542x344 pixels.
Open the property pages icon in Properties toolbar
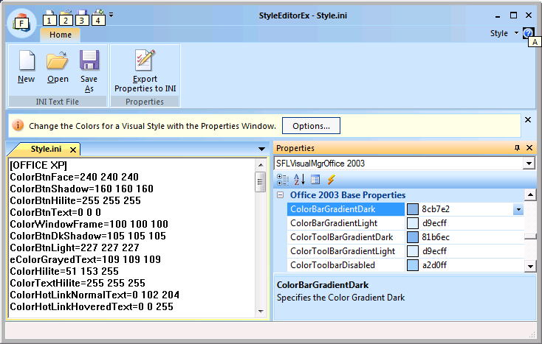(315, 179)
